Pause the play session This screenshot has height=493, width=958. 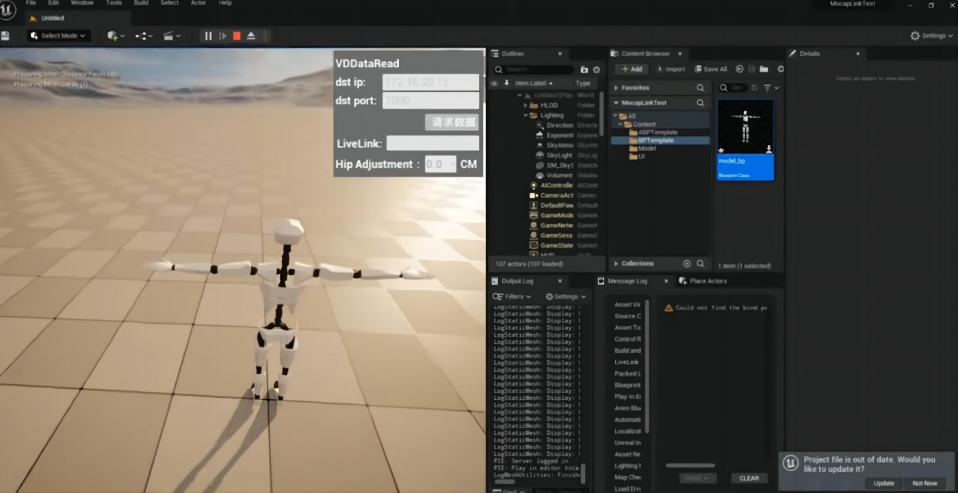tap(208, 36)
